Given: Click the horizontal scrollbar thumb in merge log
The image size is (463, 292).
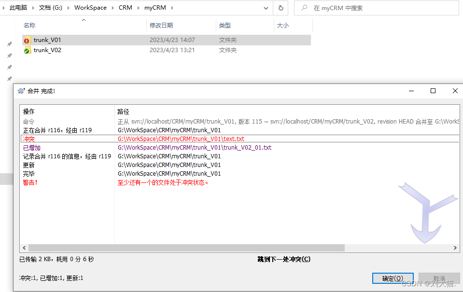Looking at the screenshot, I should click(187, 248).
